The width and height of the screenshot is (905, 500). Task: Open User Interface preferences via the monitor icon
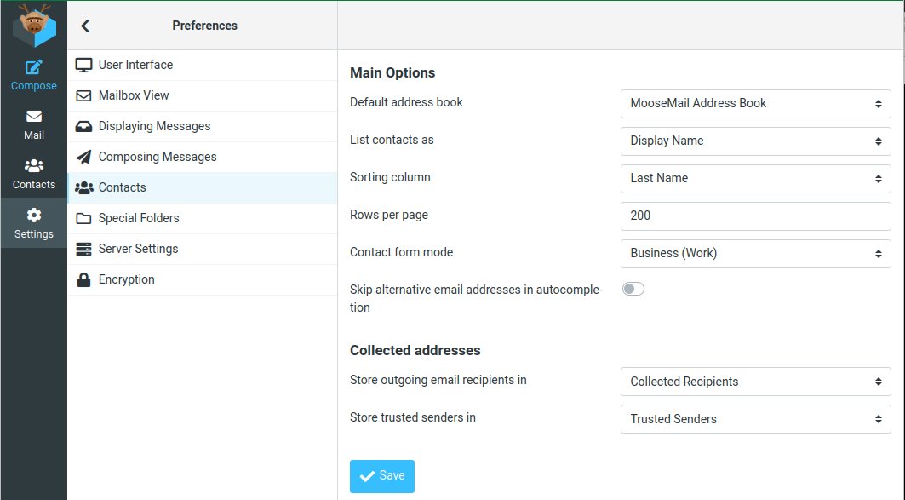point(83,65)
